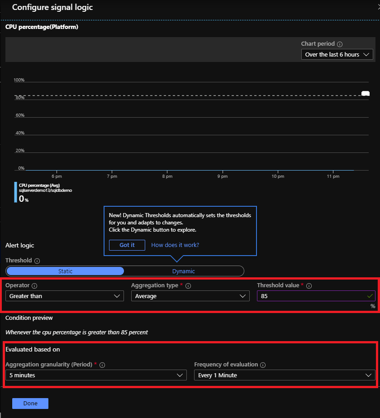Image resolution: width=380 pixels, height=418 pixels.
Task: Expand the Operator dropdown showing Greater than
Action: pyautogui.click(x=64, y=296)
